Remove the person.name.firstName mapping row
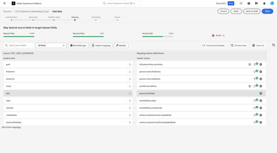The width and height of the screenshot is (277, 153). tap(261, 72)
